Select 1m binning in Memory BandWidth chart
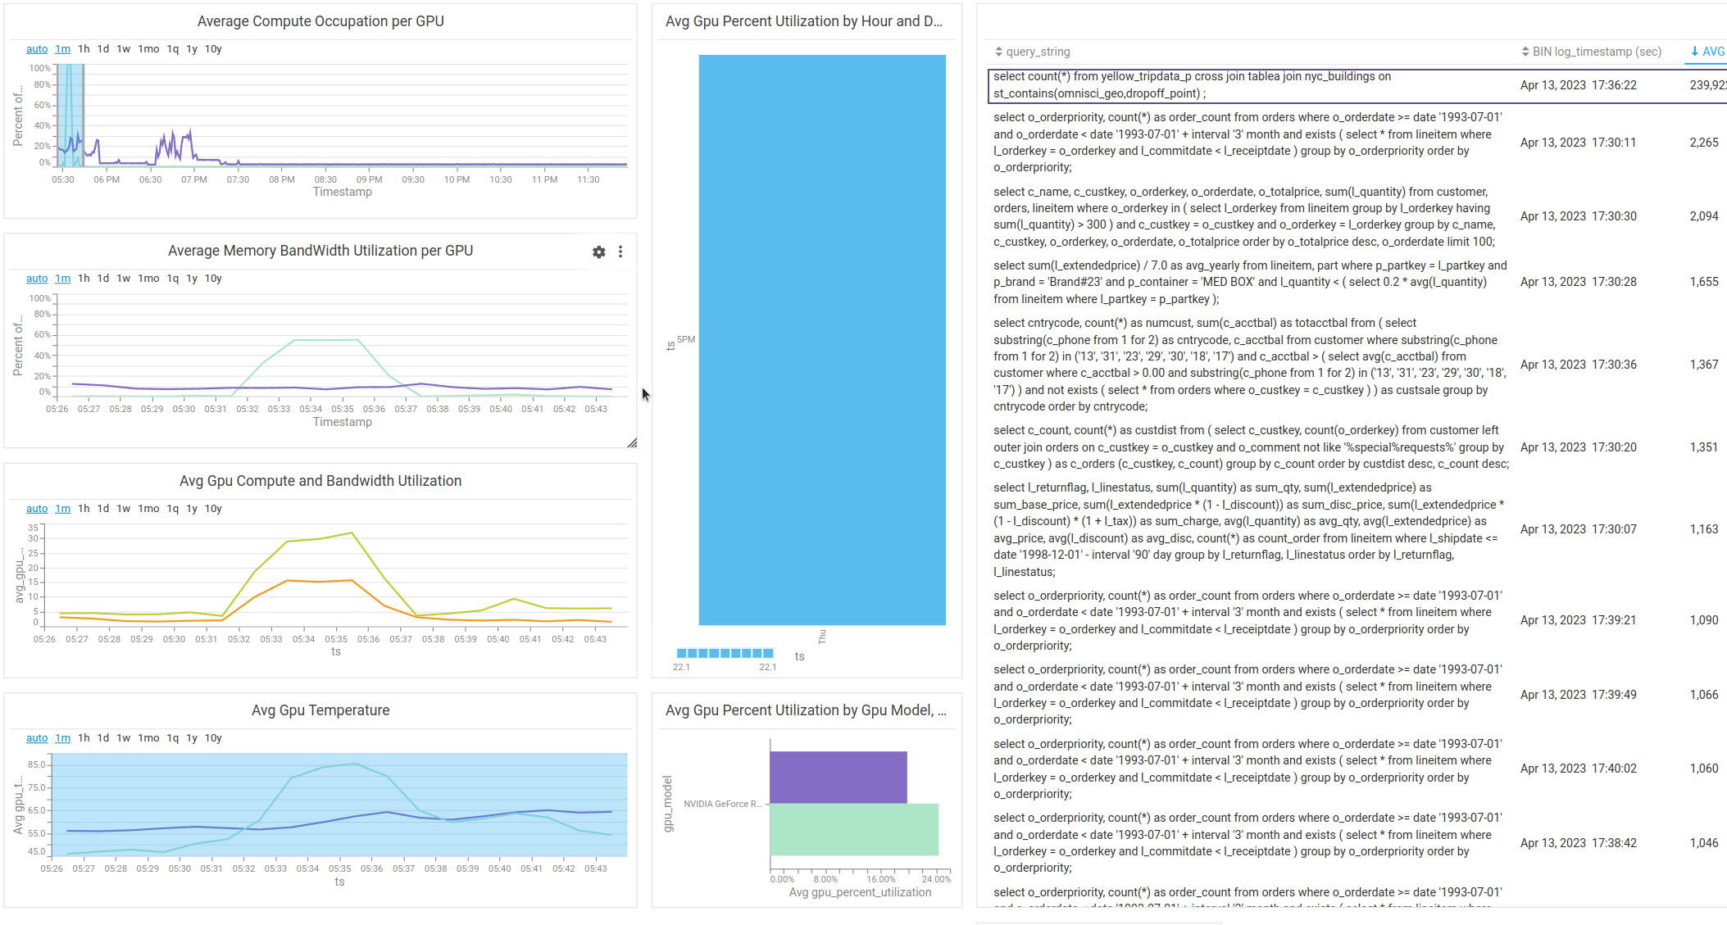 point(63,279)
